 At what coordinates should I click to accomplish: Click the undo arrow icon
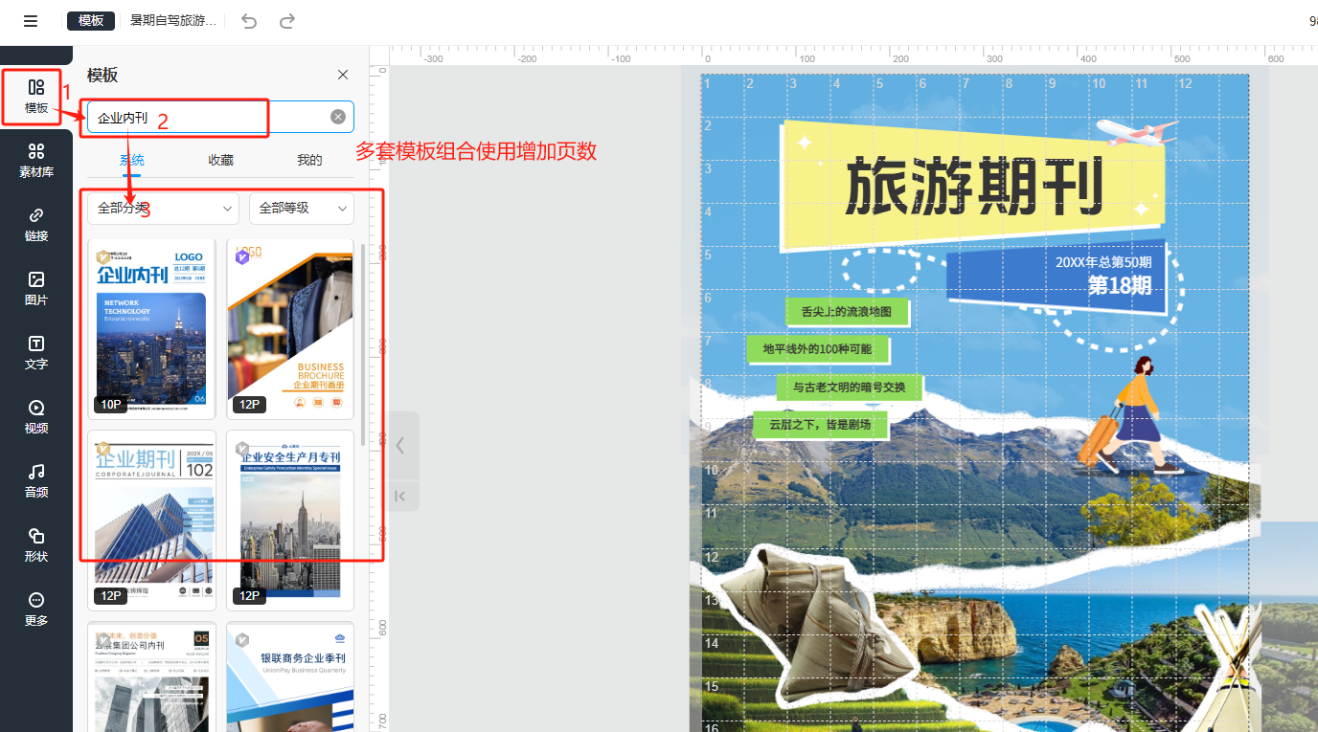click(x=249, y=21)
